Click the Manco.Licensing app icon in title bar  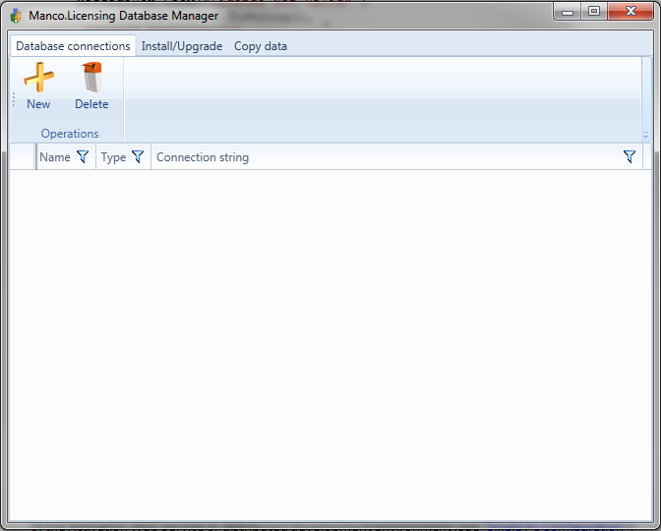click(x=16, y=16)
